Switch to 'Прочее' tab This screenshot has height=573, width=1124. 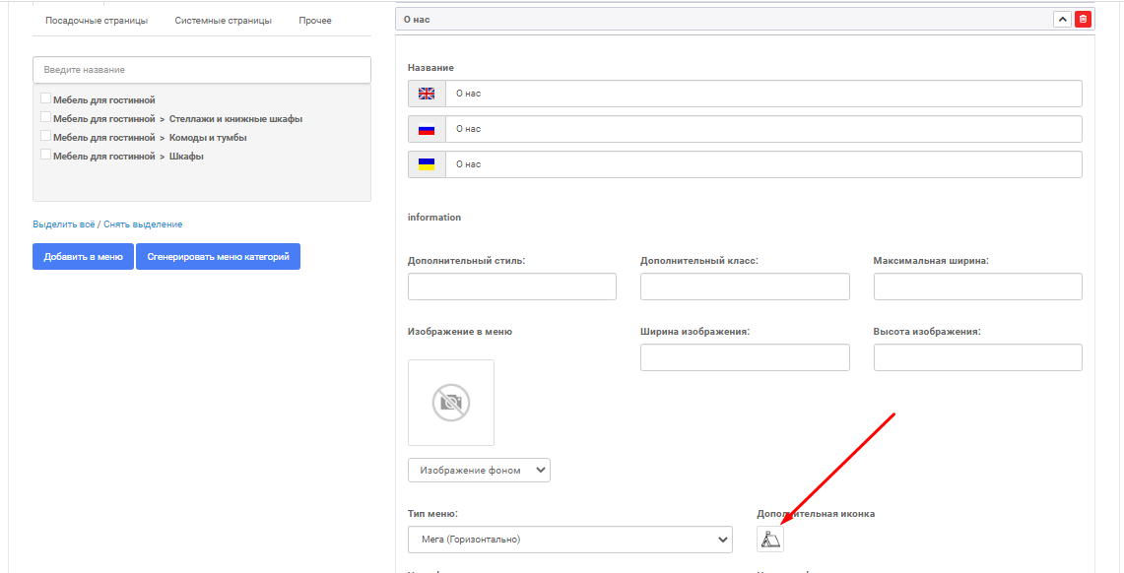point(315,21)
